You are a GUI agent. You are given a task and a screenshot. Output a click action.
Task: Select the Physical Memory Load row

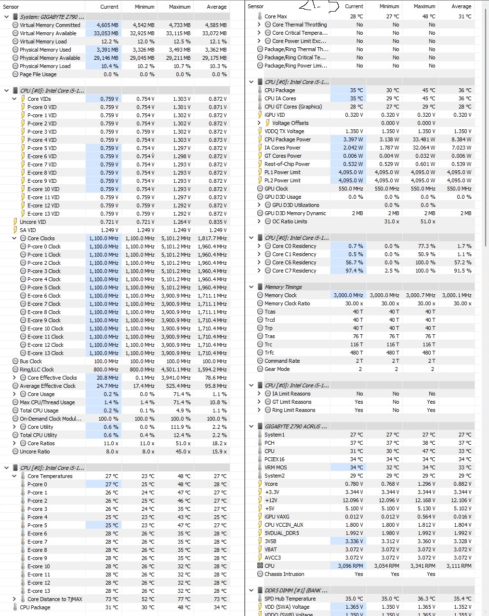[x=115, y=66]
